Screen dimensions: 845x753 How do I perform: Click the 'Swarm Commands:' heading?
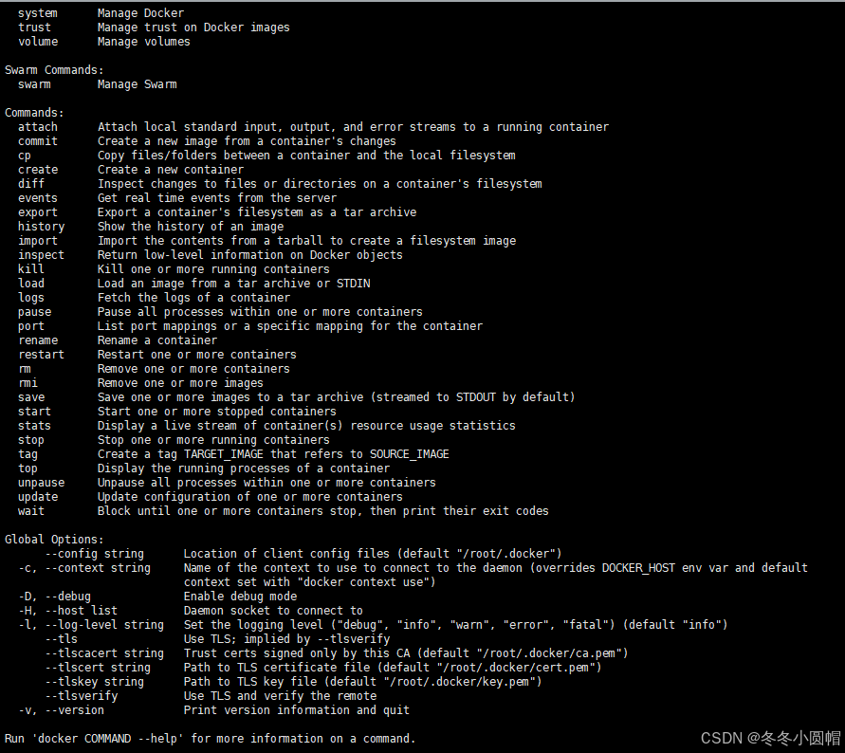pos(54,70)
